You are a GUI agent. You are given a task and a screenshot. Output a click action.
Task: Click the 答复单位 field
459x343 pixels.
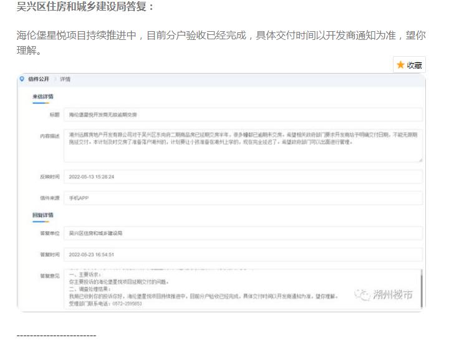(x=243, y=233)
